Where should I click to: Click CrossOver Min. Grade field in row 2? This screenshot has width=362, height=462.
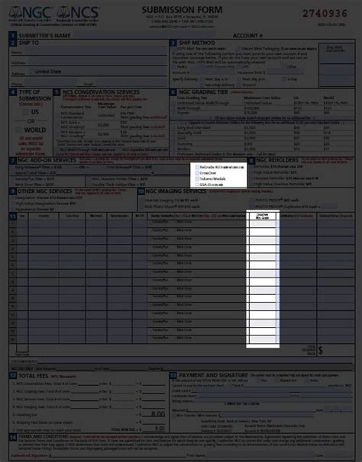tap(263, 232)
